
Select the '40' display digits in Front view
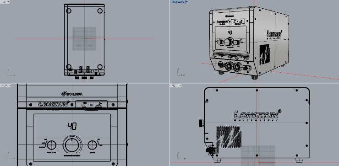pos(72,126)
